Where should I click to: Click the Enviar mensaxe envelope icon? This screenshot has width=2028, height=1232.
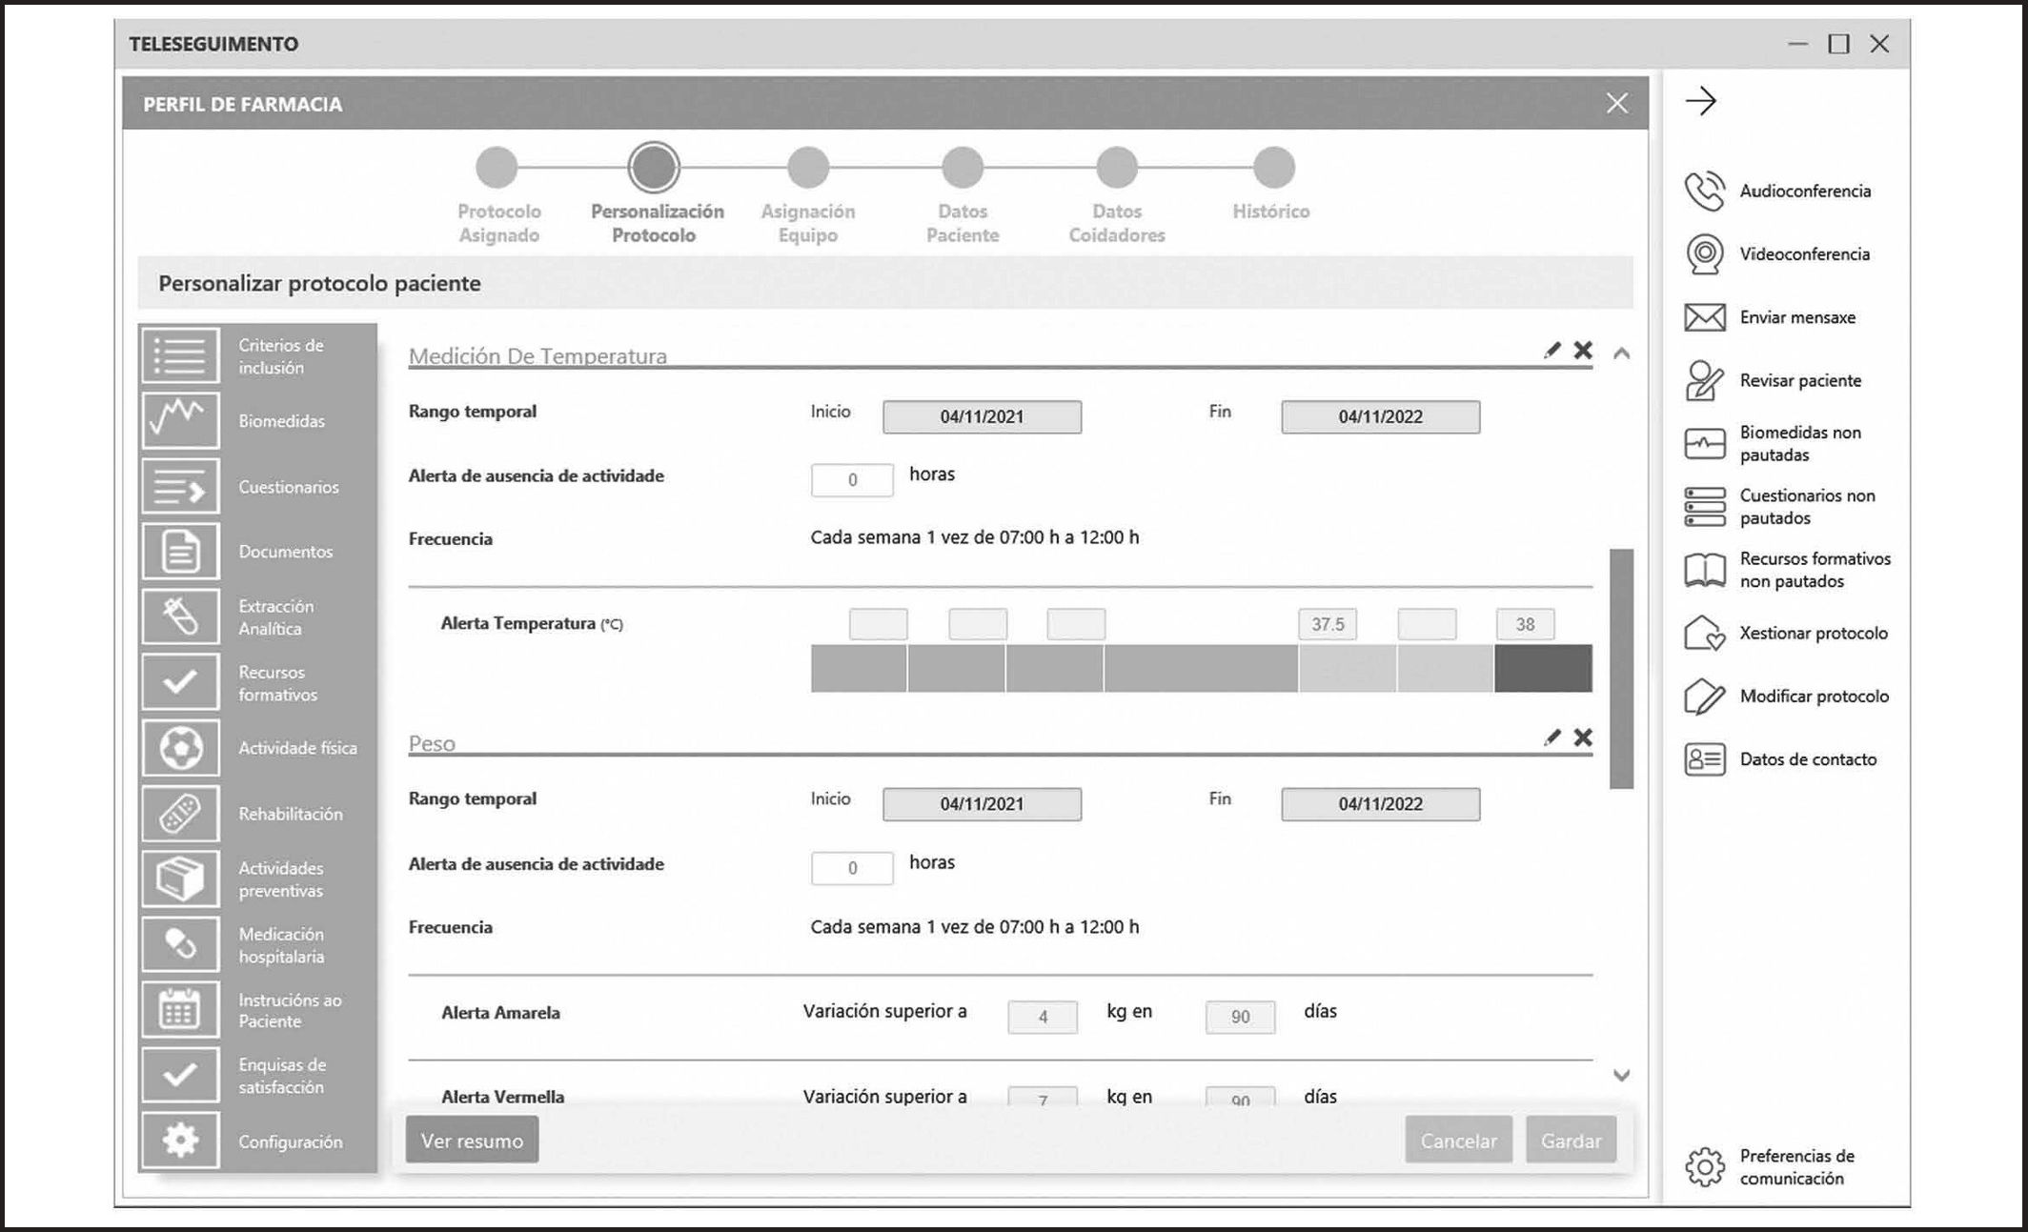pos(1704,317)
